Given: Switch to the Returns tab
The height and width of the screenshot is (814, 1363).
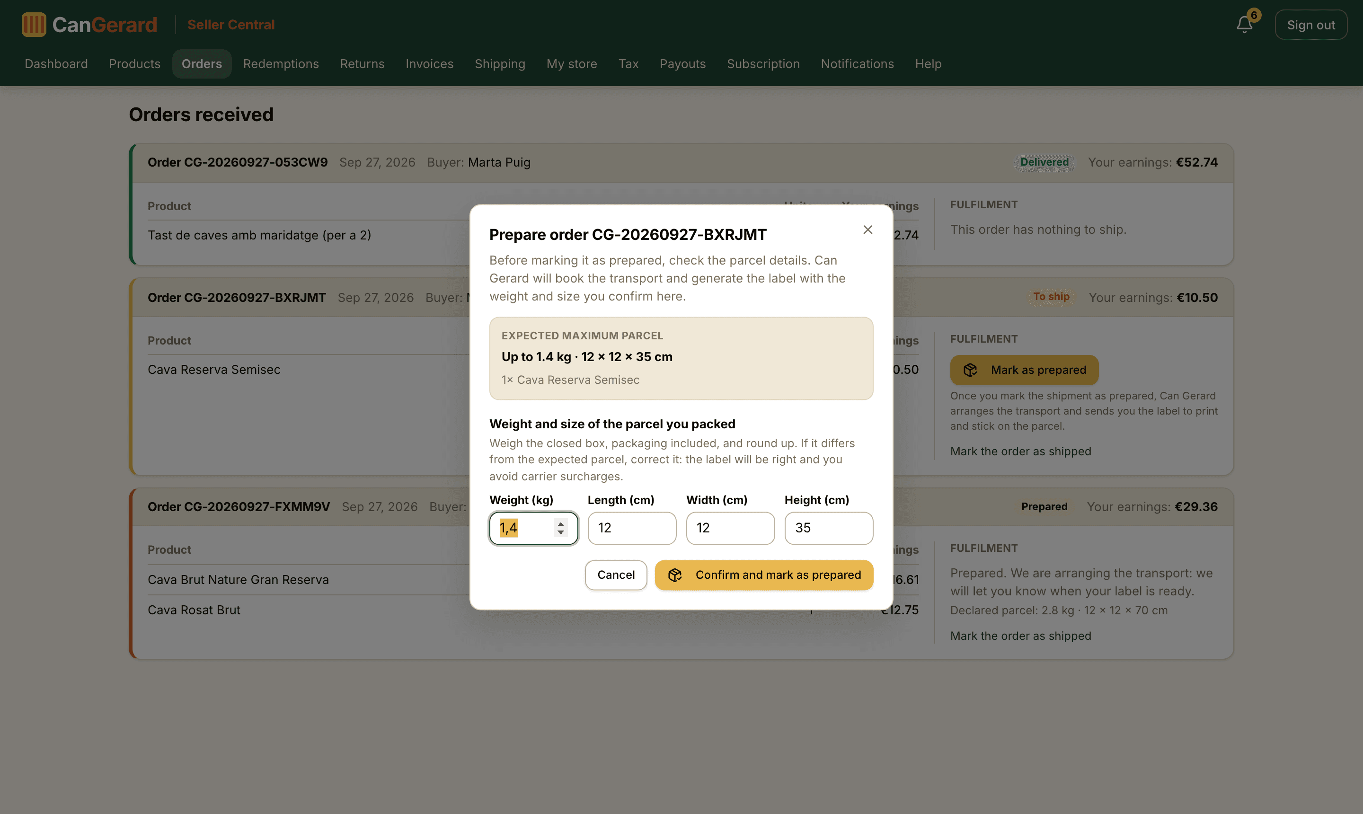Looking at the screenshot, I should tap(362, 64).
